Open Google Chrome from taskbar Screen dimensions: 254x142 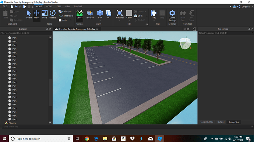point(87,139)
